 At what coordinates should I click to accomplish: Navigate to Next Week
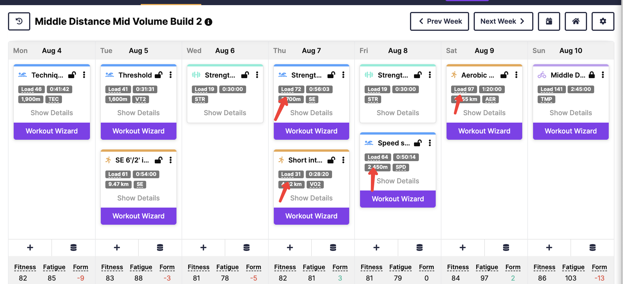[503, 21]
